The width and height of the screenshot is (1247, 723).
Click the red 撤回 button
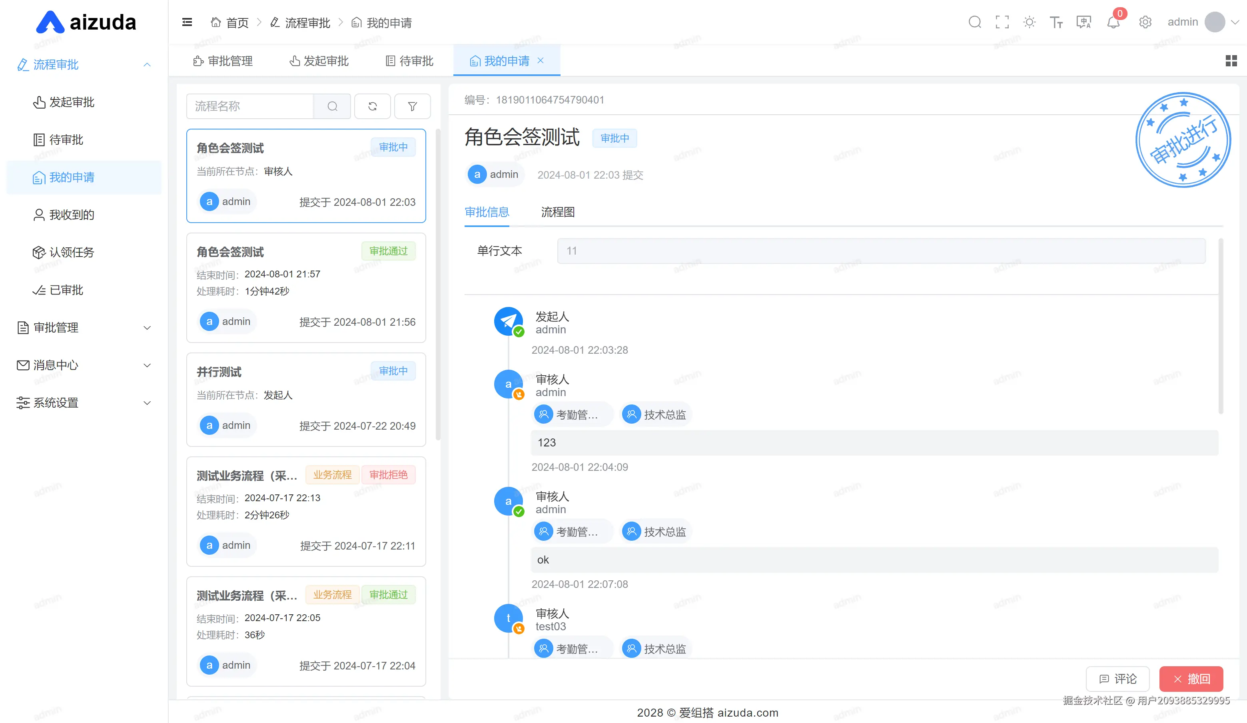click(x=1191, y=679)
